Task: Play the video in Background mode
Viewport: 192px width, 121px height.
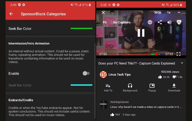Action: click(x=130, y=88)
